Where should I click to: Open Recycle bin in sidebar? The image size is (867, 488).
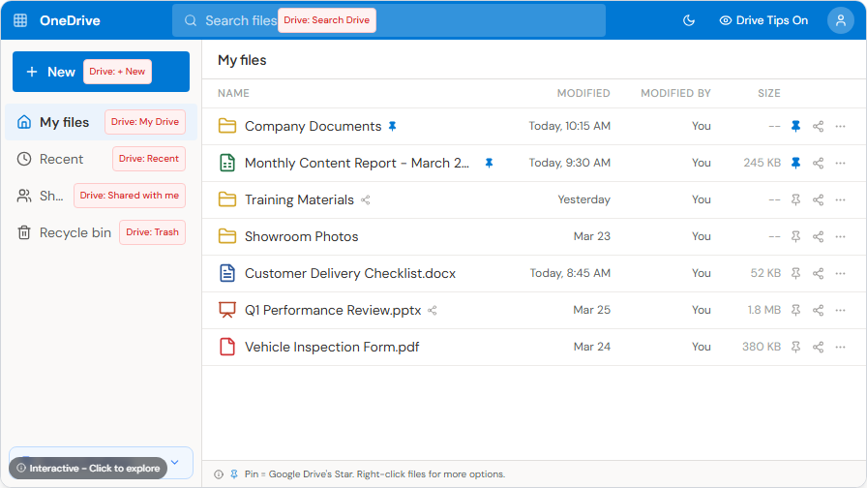[x=101, y=232]
